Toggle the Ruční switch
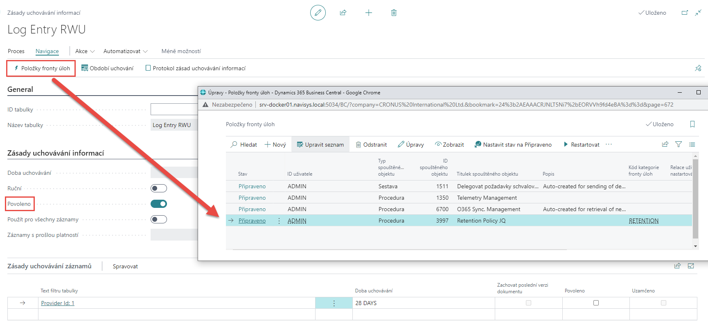708x321 pixels. [159, 188]
